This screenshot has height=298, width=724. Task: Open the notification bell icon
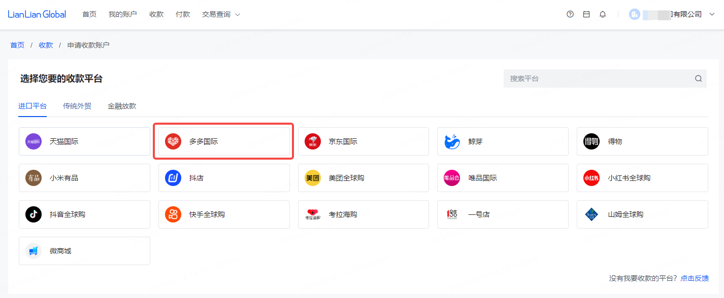point(603,14)
